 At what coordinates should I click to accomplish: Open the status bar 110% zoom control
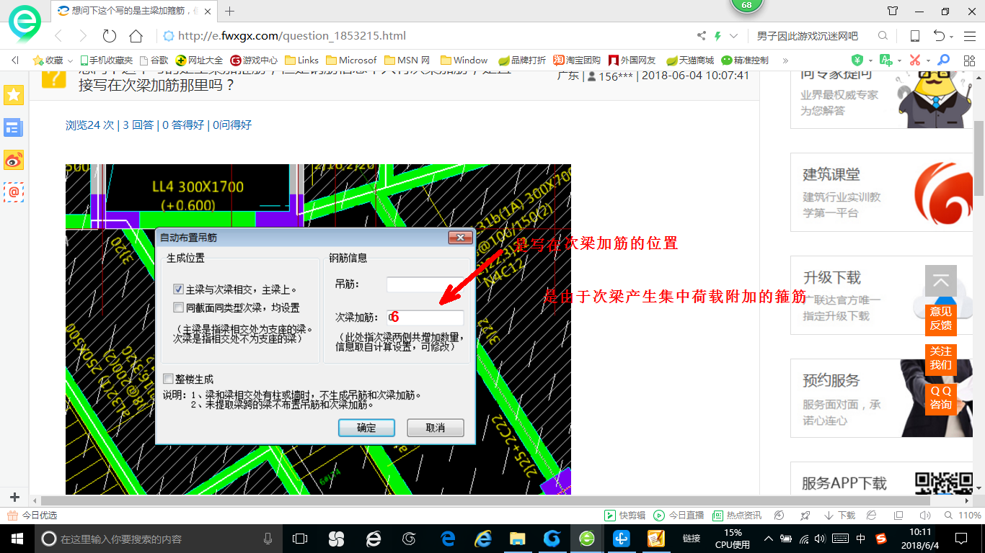(963, 516)
